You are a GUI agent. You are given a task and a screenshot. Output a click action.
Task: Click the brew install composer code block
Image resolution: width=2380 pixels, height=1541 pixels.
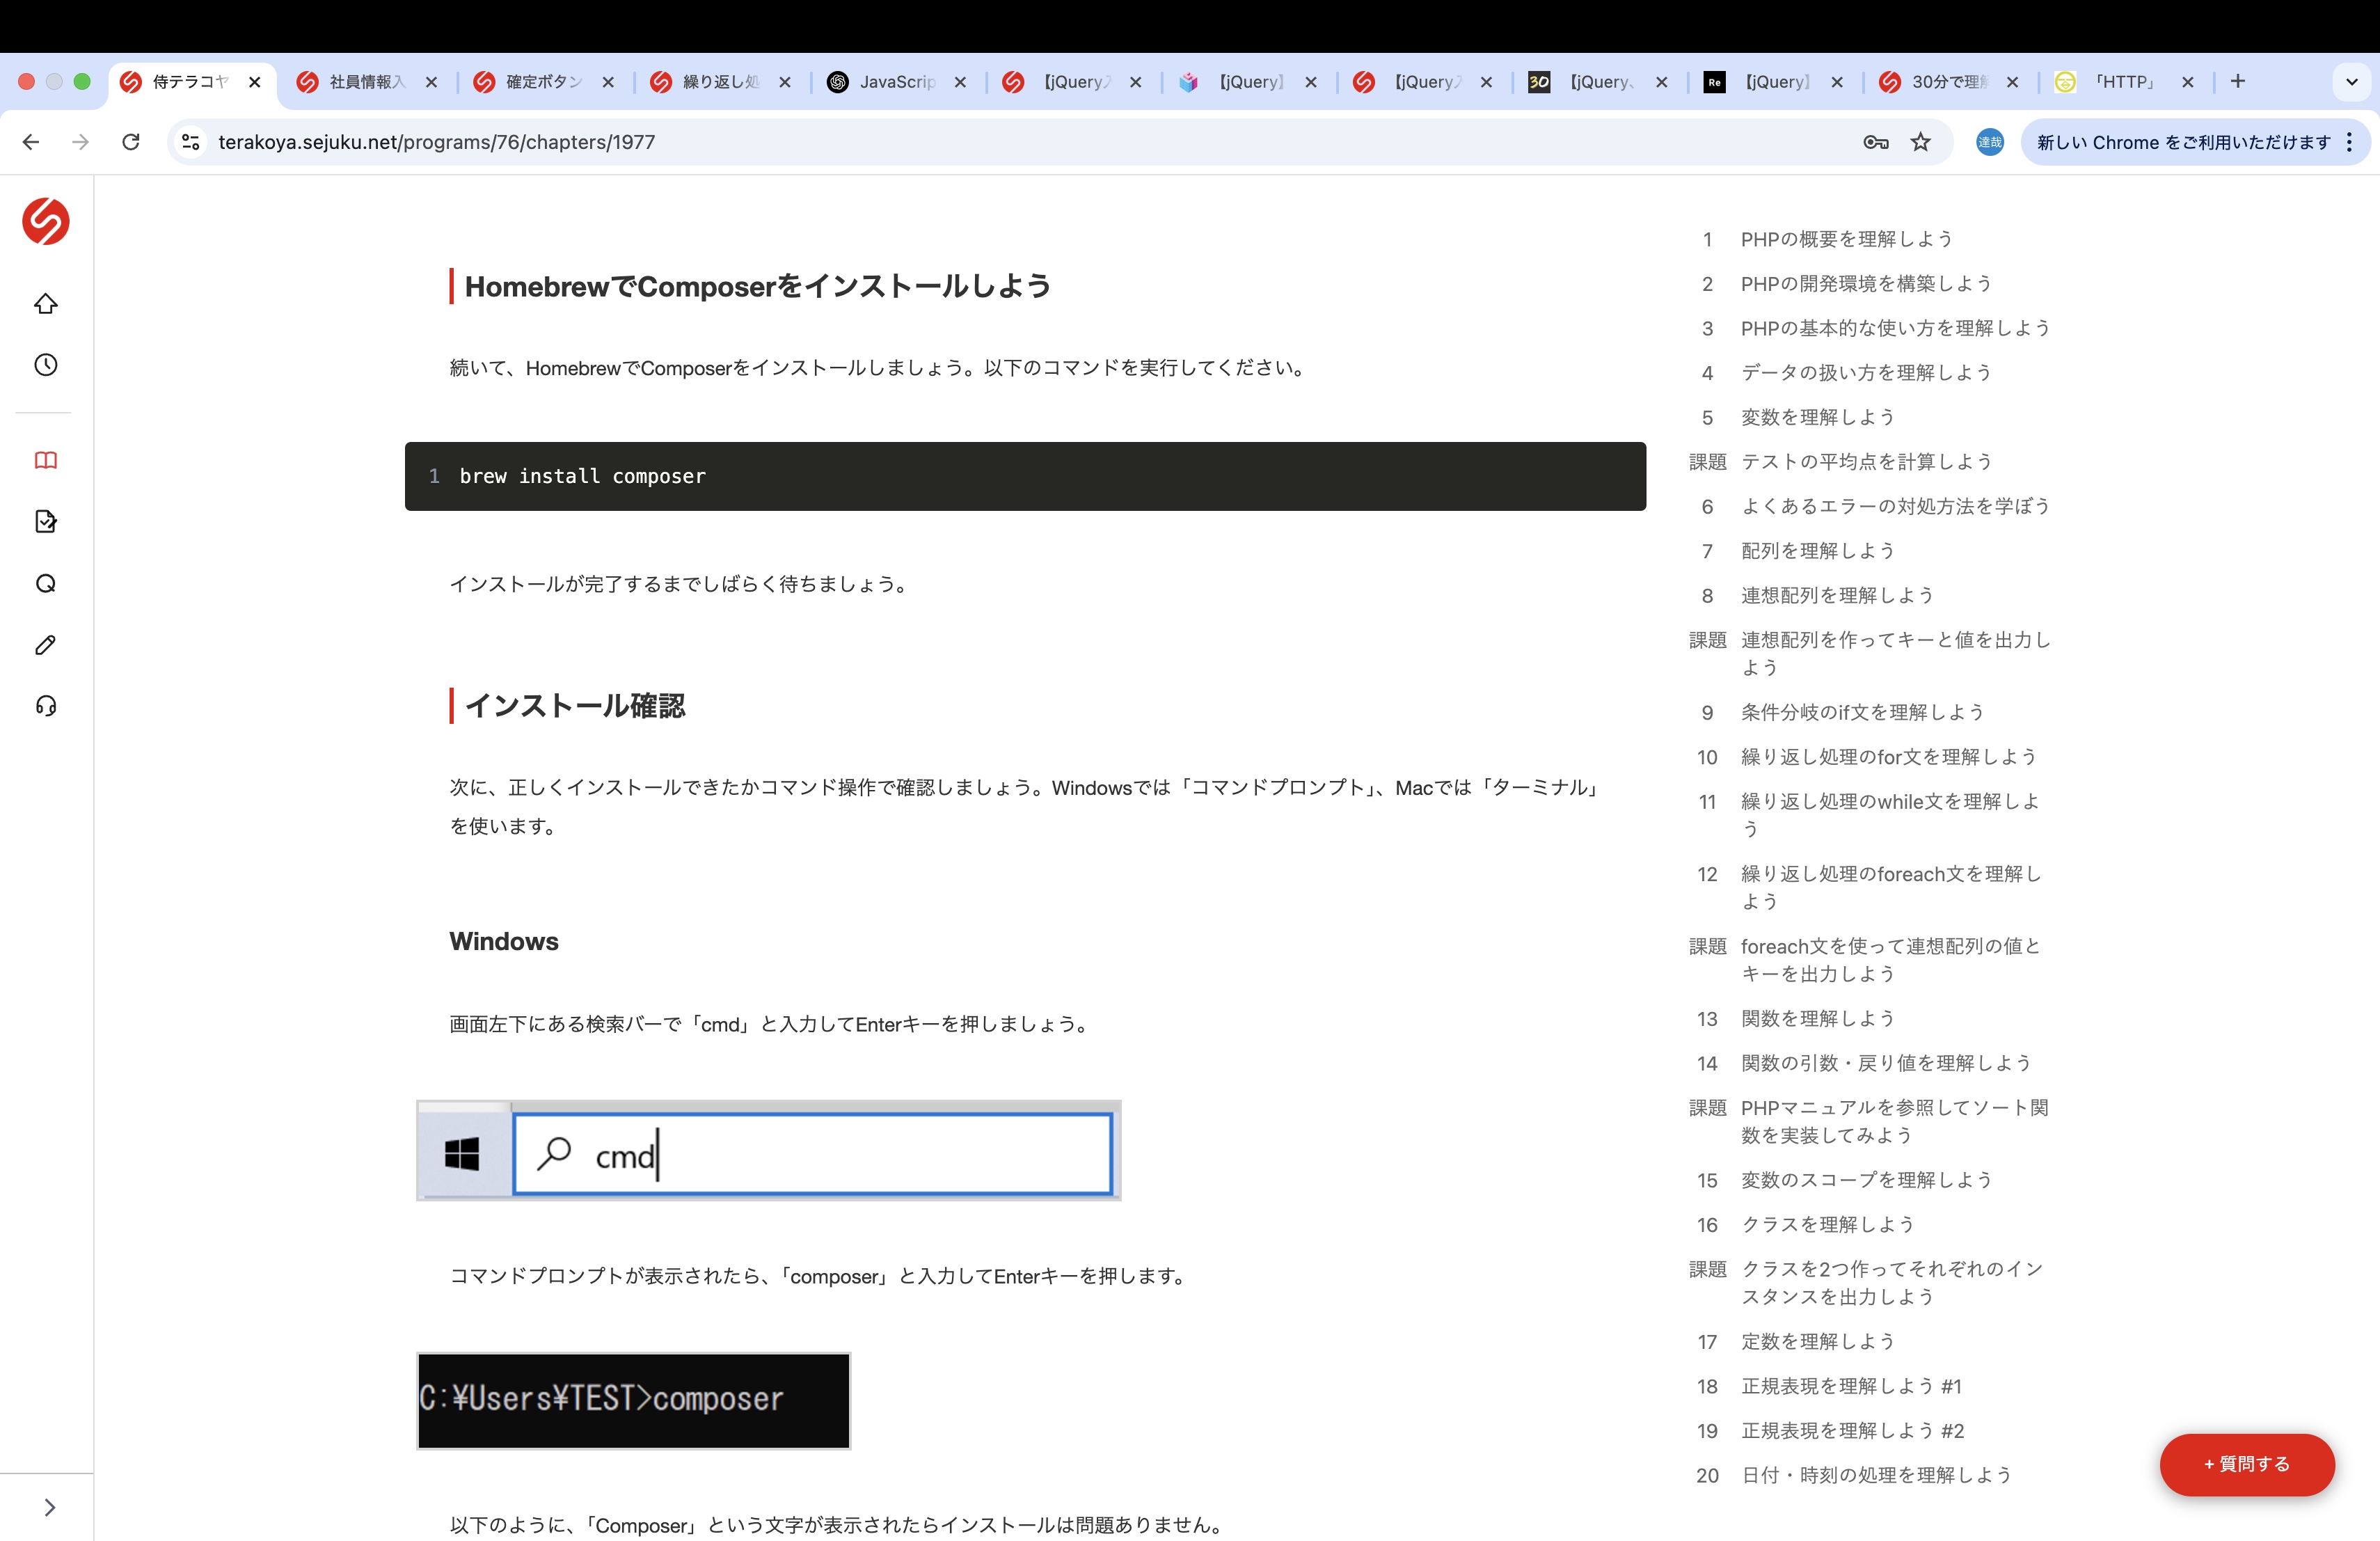1025,476
